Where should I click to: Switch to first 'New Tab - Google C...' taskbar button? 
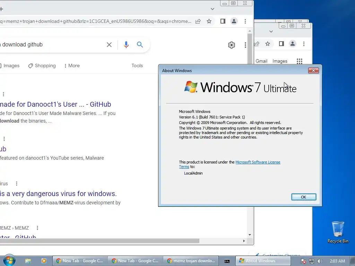click(x=80, y=261)
